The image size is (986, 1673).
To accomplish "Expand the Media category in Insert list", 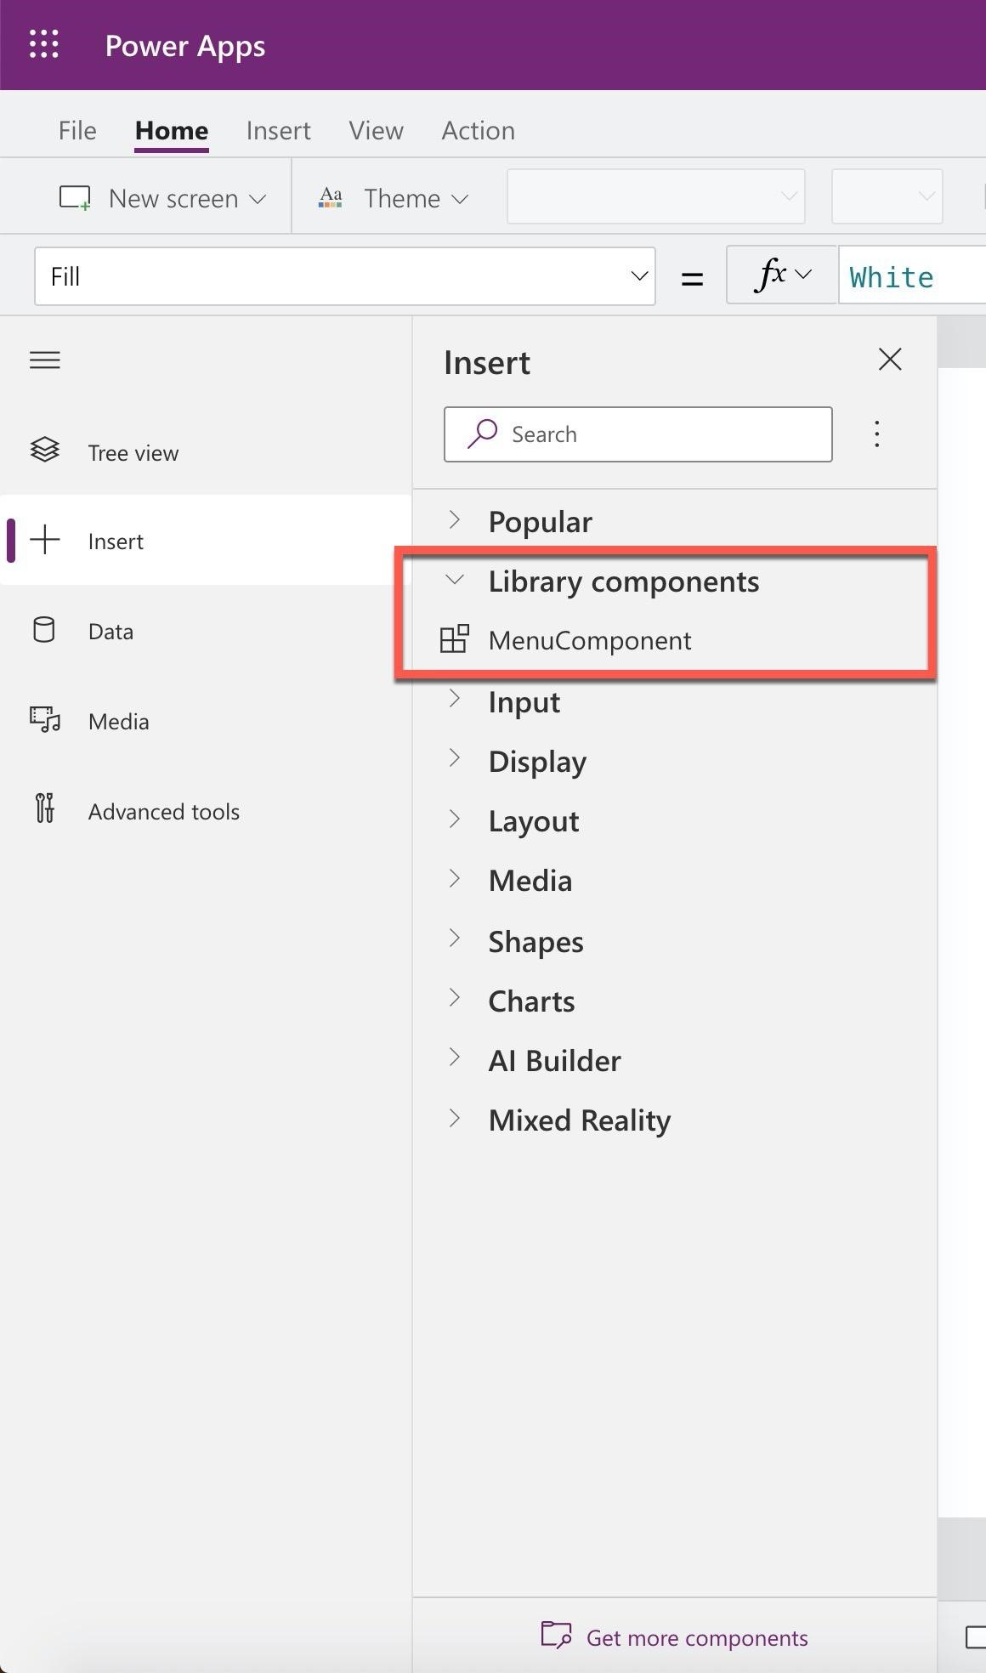I will (x=455, y=878).
